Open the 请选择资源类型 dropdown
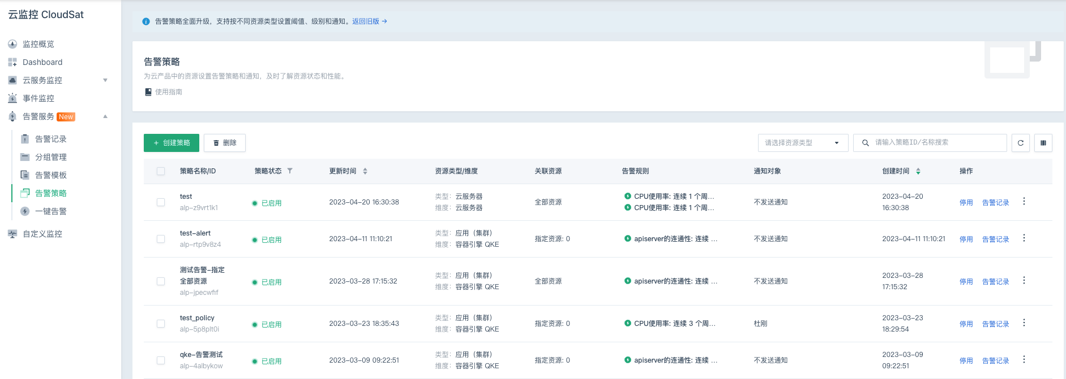1066x379 pixels. click(802, 143)
